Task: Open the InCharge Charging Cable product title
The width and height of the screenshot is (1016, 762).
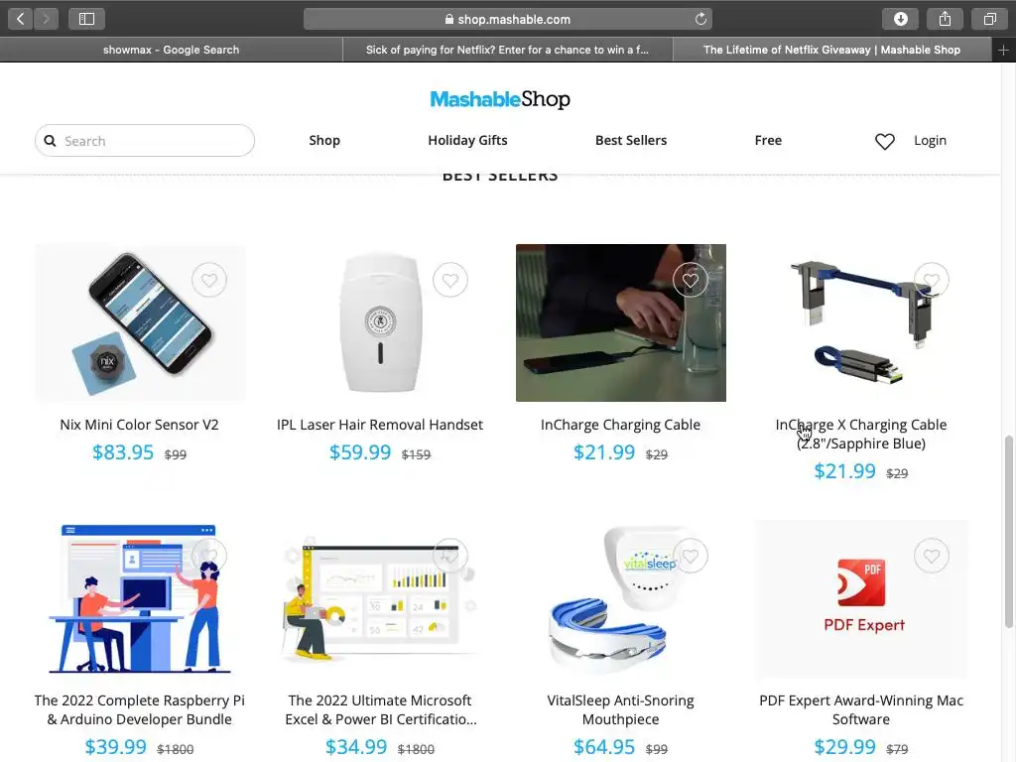Action: (x=620, y=425)
